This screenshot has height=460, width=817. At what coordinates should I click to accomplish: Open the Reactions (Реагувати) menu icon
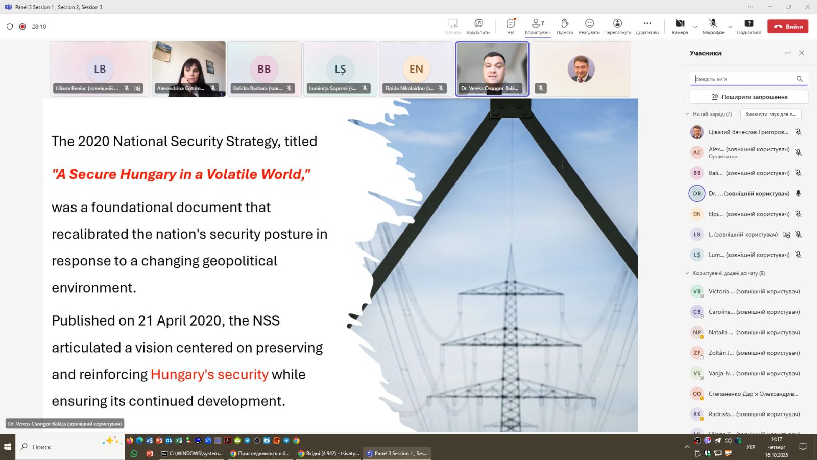[x=589, y=24]
